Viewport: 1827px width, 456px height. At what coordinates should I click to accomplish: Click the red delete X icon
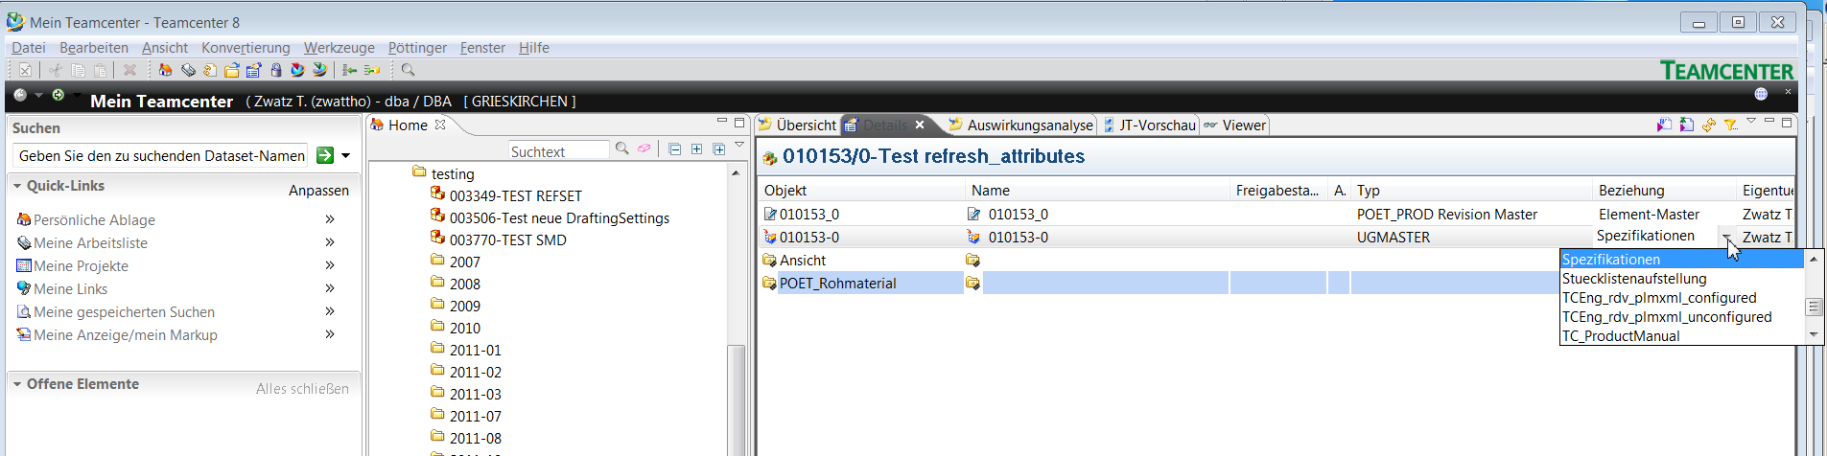click(129, 70)
